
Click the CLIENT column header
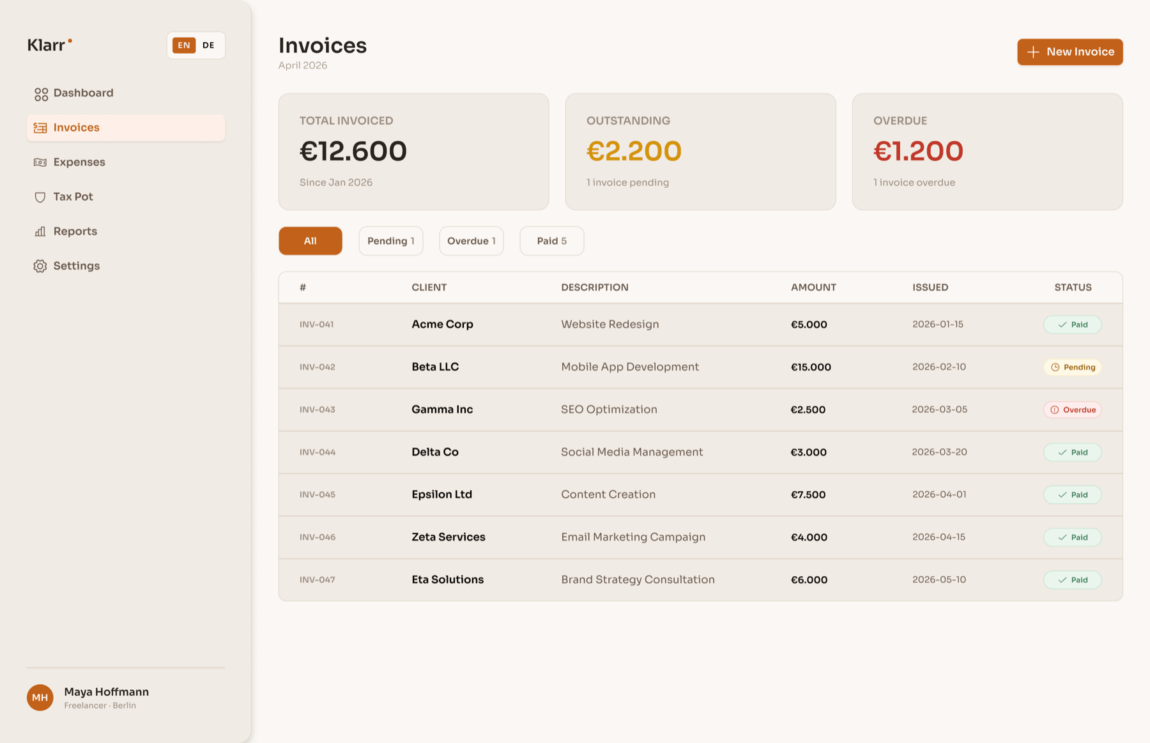[429, 287]
